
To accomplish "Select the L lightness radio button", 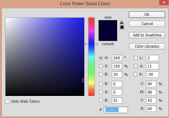I will pos(136,58).
